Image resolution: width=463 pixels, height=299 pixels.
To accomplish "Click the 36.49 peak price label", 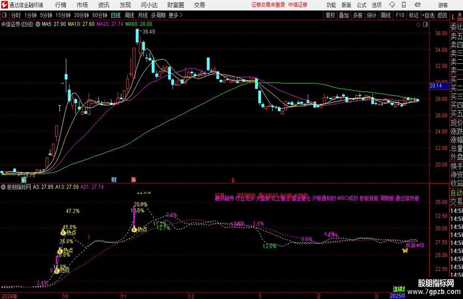I will point(148,32).
